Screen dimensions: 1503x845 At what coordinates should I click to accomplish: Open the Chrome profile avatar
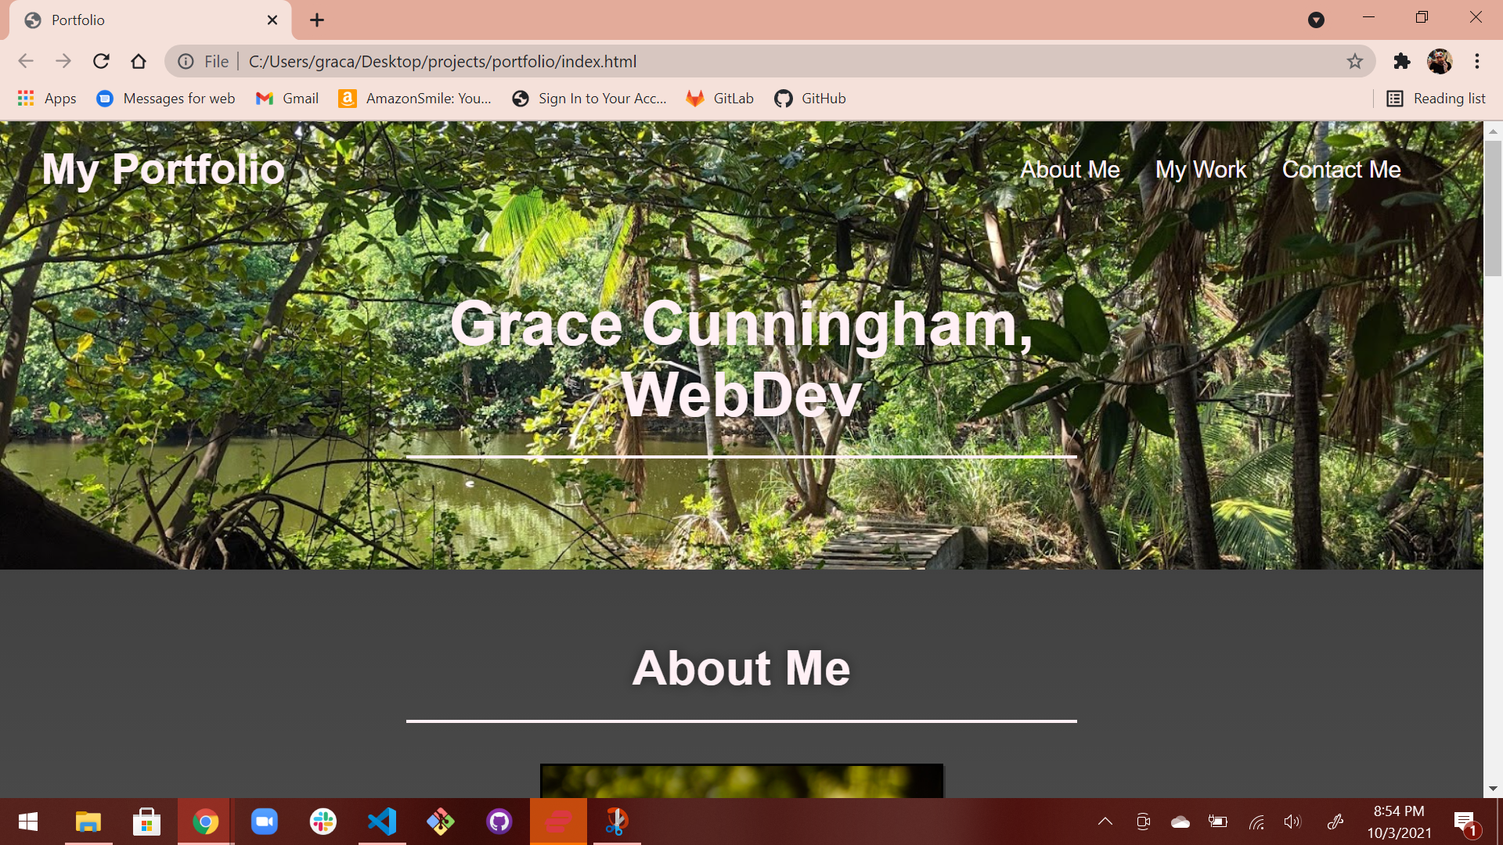point(1440,61)
